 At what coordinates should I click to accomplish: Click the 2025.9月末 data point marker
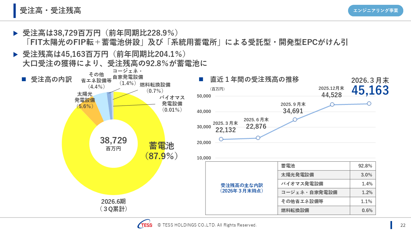pyautogui.click(x=295, y=120)
